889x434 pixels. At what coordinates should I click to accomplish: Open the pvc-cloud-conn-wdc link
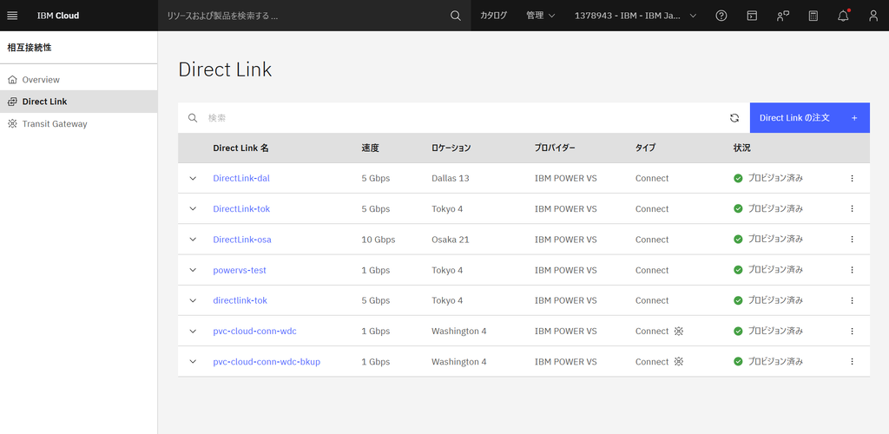[254, 331]
